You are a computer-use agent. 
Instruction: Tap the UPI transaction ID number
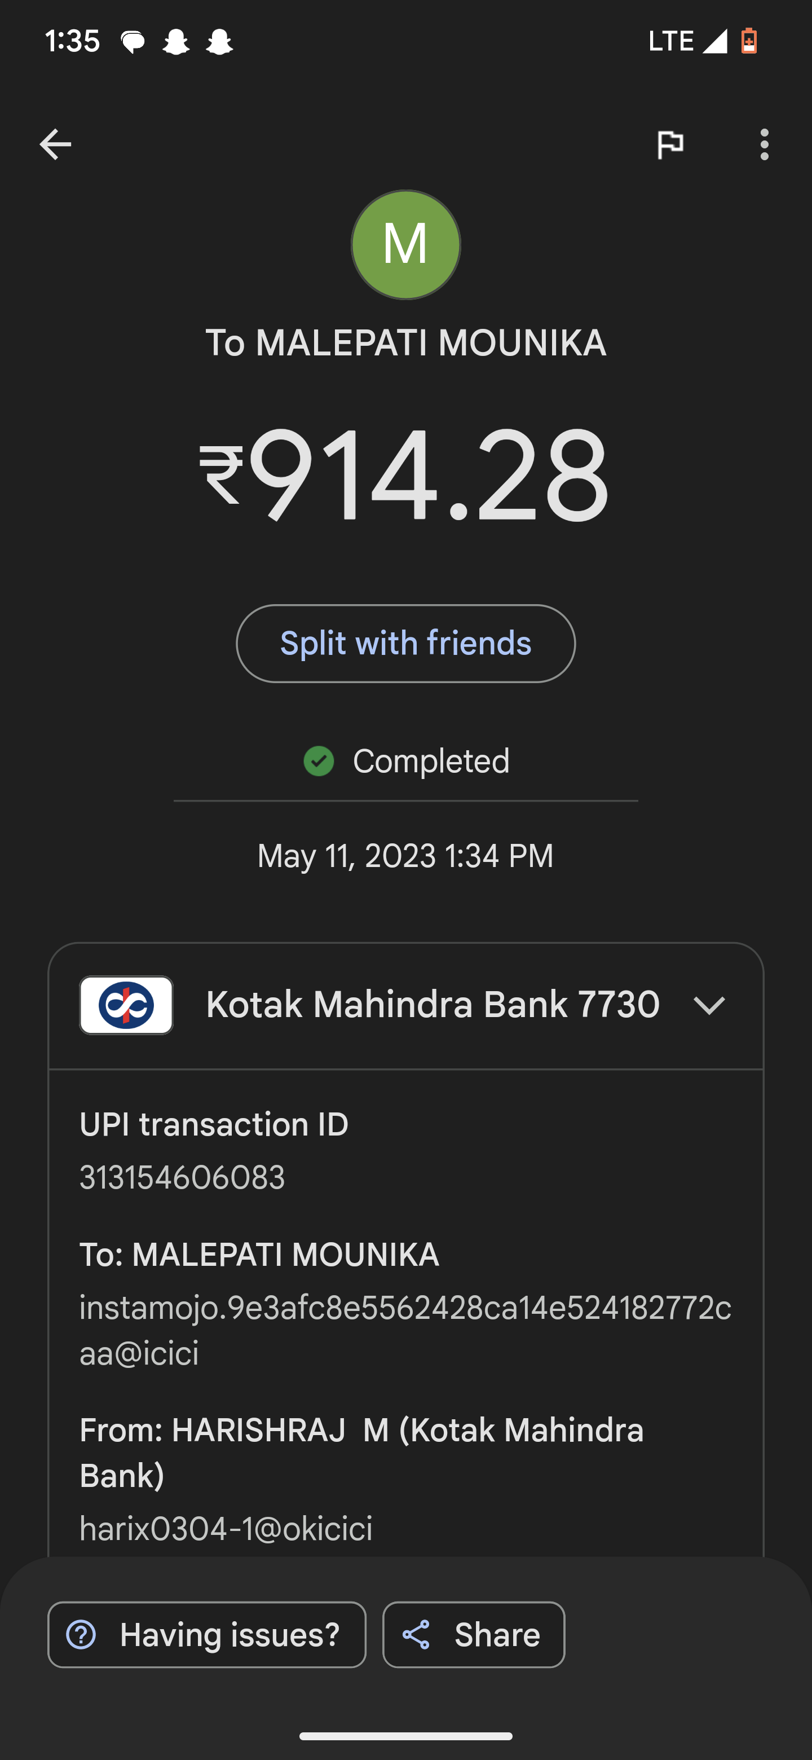[182, 1177]
